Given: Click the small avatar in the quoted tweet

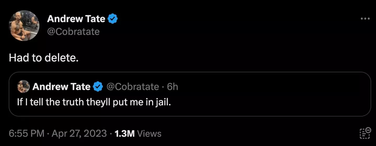Looking at the screenshot, I should click(23, 86).
